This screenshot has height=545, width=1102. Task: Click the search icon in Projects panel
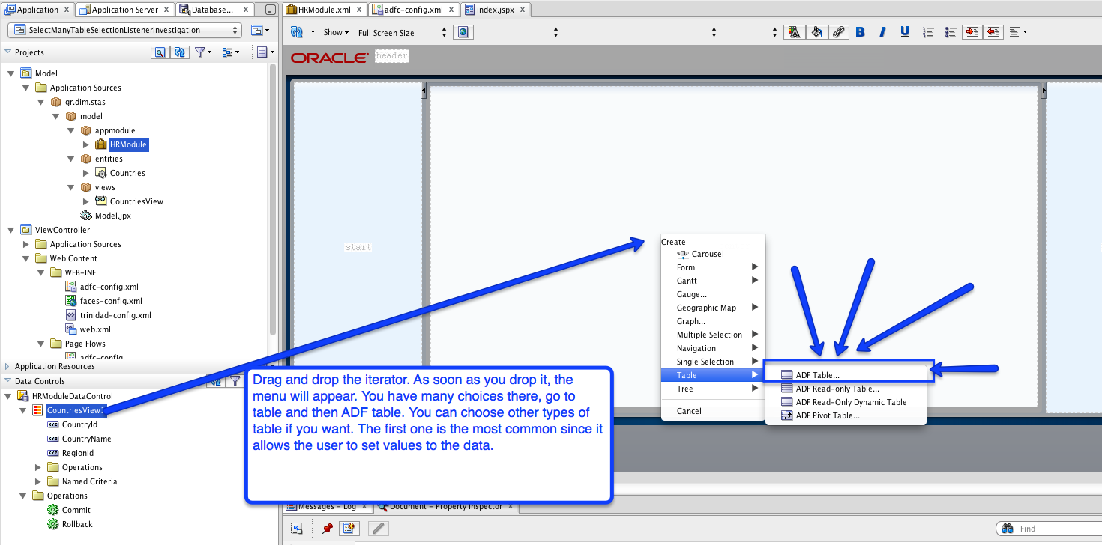[160, 52]
